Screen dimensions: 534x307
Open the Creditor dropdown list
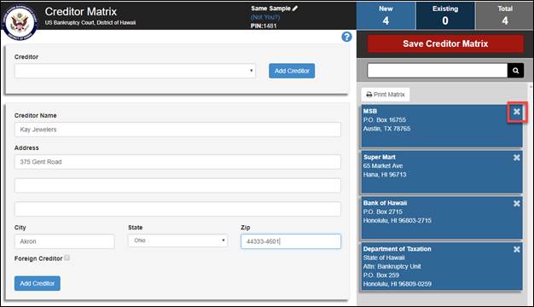tap(135, 71)
